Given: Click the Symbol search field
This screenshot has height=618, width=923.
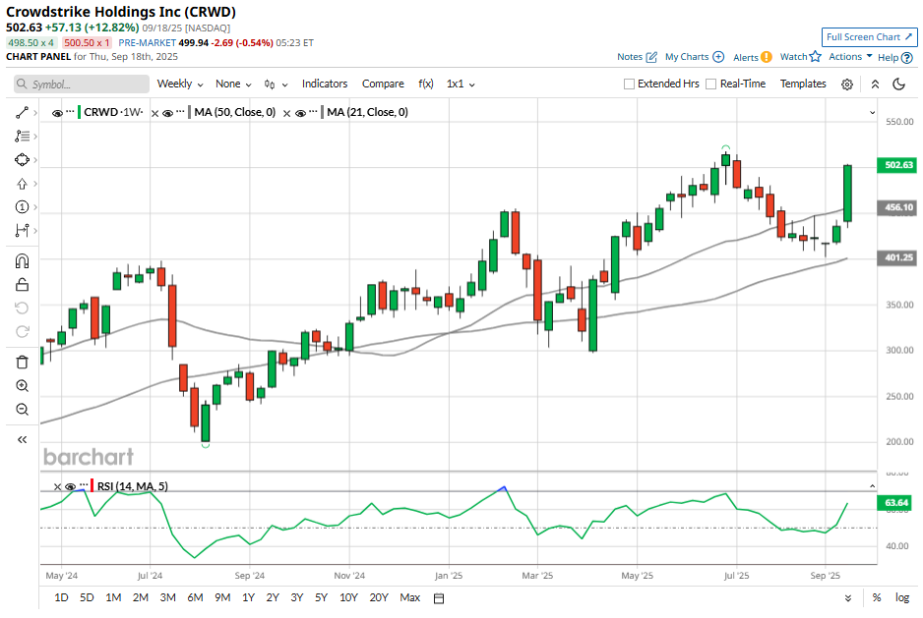Looking at the screenshot, I should 82,84.
